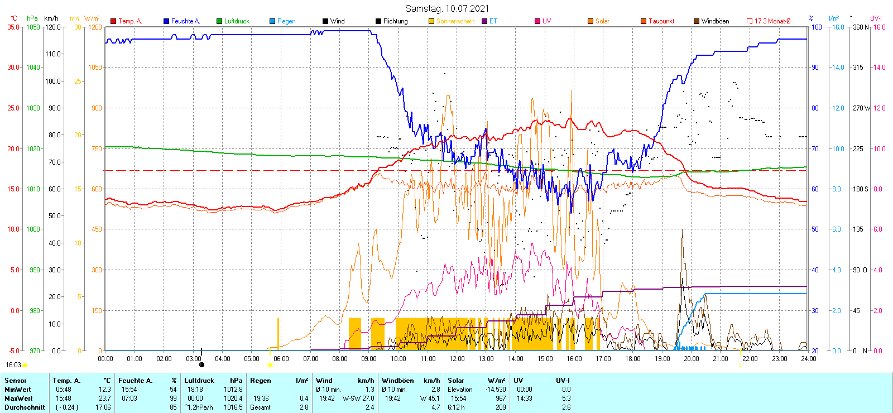Screen dimensions: 893x413
Task: Click the 12:00 mark on the time axis
Action: tap(457, 359)
